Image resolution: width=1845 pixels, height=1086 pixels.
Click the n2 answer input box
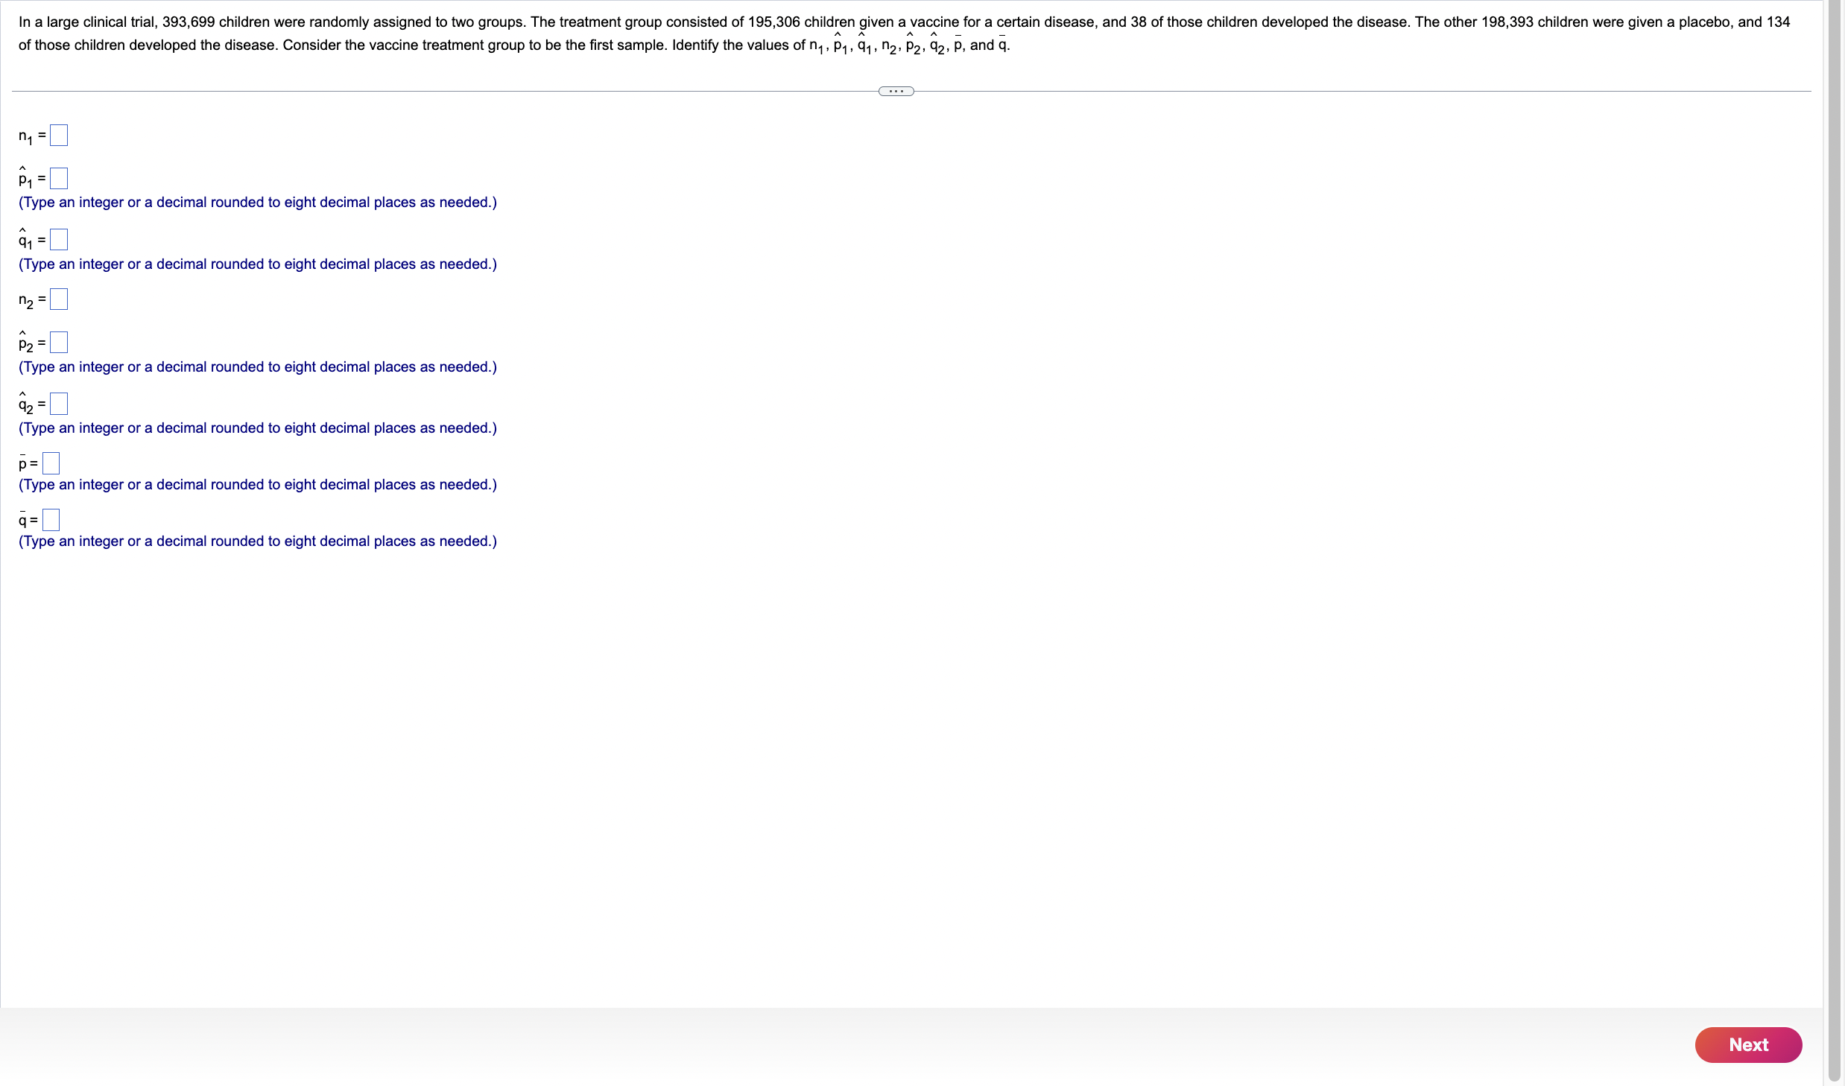pyautogui.click(x=58, y=299)
